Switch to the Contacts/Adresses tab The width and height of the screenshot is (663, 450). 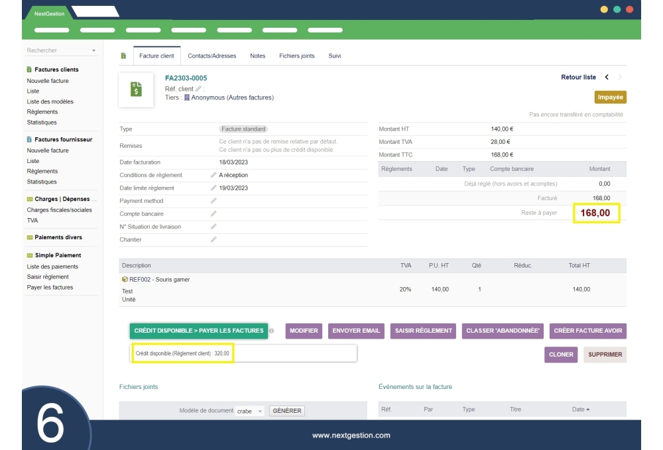(211, 56)
